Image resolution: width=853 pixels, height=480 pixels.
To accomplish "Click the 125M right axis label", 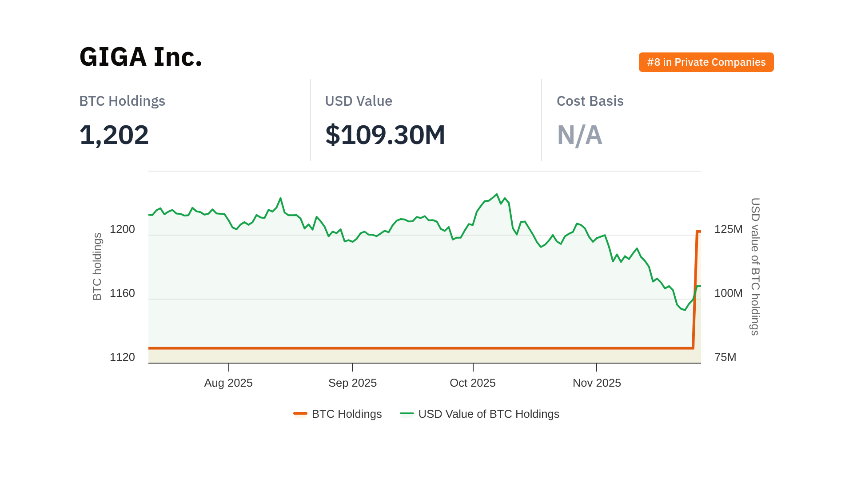I will point(728,229).
